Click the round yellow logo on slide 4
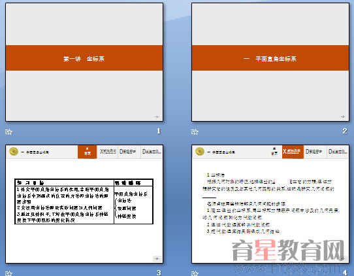The height and width of the screenshot is (276, 354). pyautogui.click(x=200, y=152)
